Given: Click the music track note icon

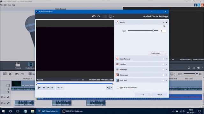Looking at the screenshot, I should coord(8,97).
